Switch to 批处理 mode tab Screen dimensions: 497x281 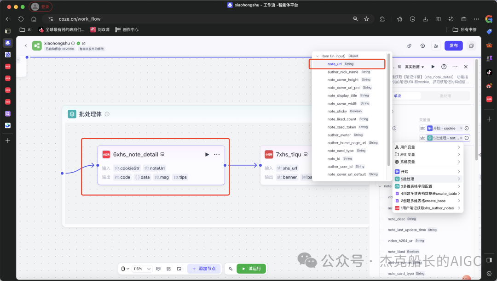click(x=445, y=96)
